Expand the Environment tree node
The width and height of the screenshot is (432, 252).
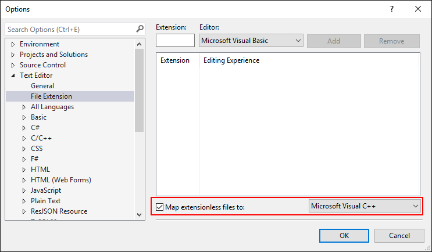13,44
